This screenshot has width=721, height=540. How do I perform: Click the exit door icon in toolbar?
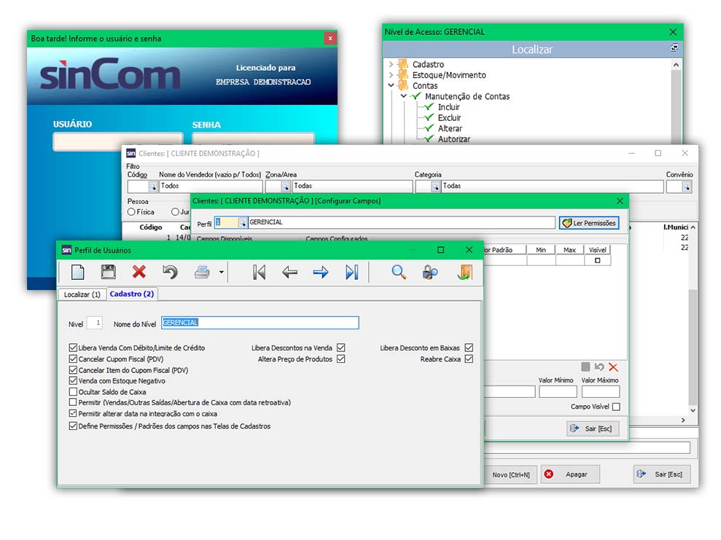(465, 272)
